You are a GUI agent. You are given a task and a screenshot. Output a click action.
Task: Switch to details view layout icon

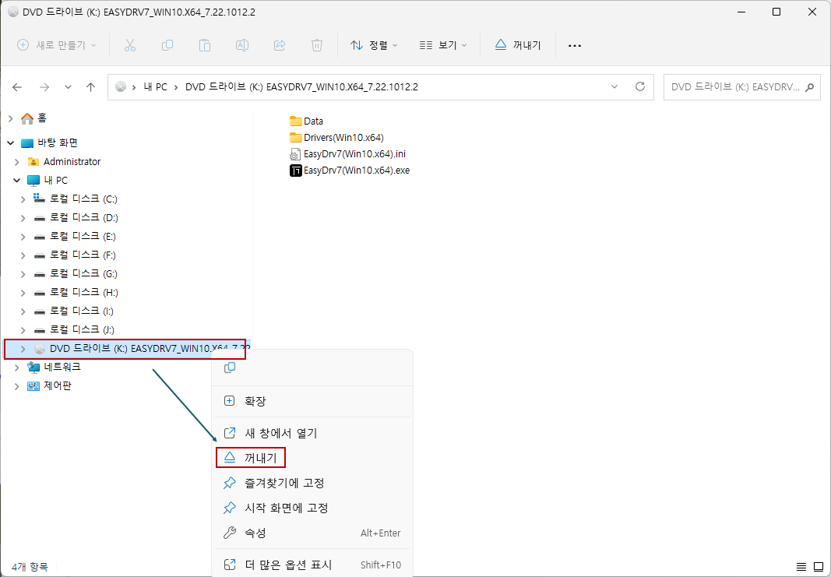click(x=801, y=567)
